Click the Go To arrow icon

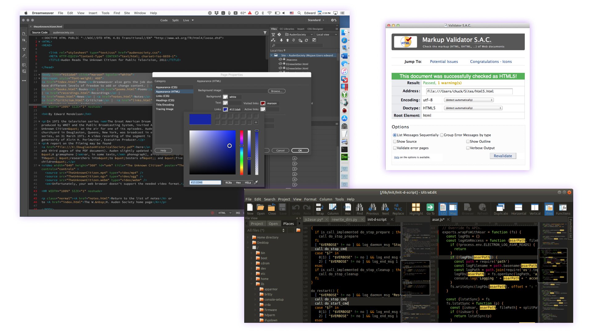(x=430, y=208)
